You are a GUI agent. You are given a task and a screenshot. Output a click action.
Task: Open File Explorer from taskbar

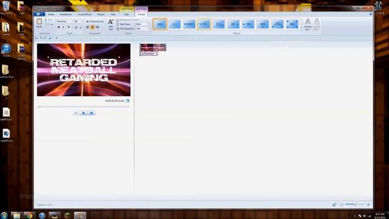(x=16, y=215)
